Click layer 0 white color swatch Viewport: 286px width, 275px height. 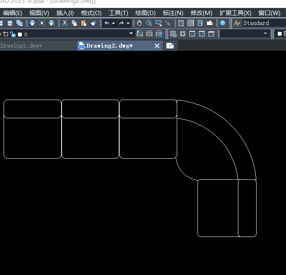coord(20,35)
